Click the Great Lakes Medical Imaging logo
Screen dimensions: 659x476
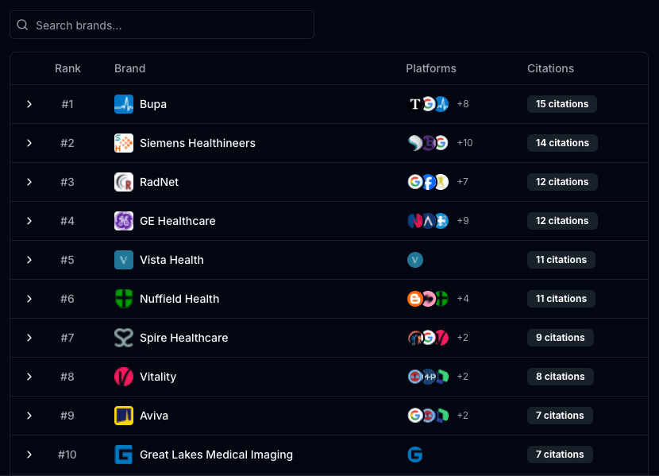124,455
